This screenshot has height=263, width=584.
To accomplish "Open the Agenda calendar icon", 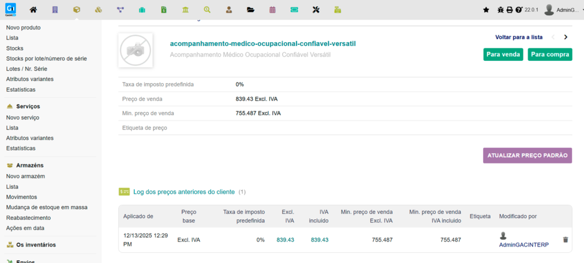I will (x=272, y=10).
